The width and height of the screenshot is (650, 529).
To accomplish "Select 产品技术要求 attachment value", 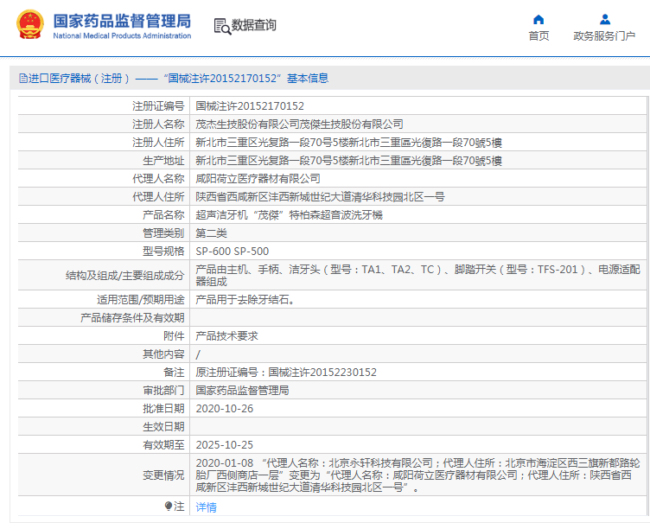I will click(x=226, y=335).
